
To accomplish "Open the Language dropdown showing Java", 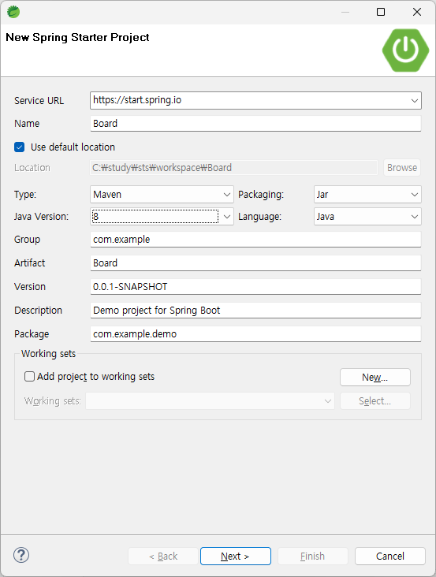I will pos(367,216).
